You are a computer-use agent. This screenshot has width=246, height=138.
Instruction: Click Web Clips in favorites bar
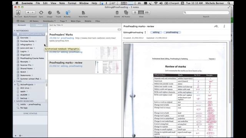(x=76, y=21)
